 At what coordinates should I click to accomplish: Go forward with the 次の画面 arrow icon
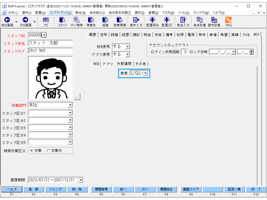(x=25, y=20)
